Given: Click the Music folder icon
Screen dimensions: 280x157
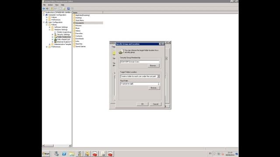Looking at the screenshot, I should (x=74, y=28).
